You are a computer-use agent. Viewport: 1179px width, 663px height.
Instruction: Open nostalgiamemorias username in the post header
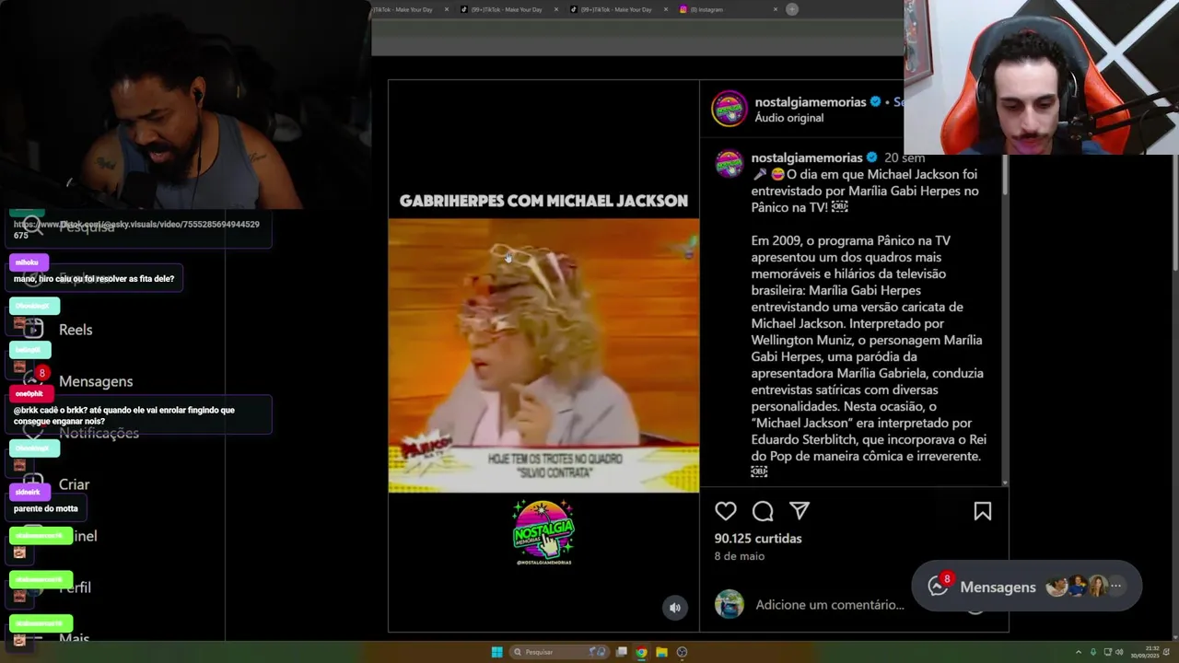point(811,101)
